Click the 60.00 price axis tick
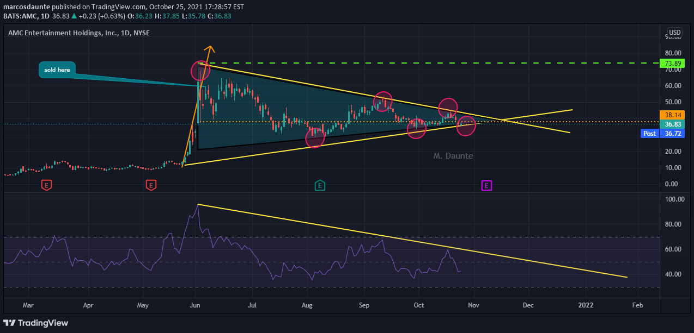 click(x=673, y=86)
